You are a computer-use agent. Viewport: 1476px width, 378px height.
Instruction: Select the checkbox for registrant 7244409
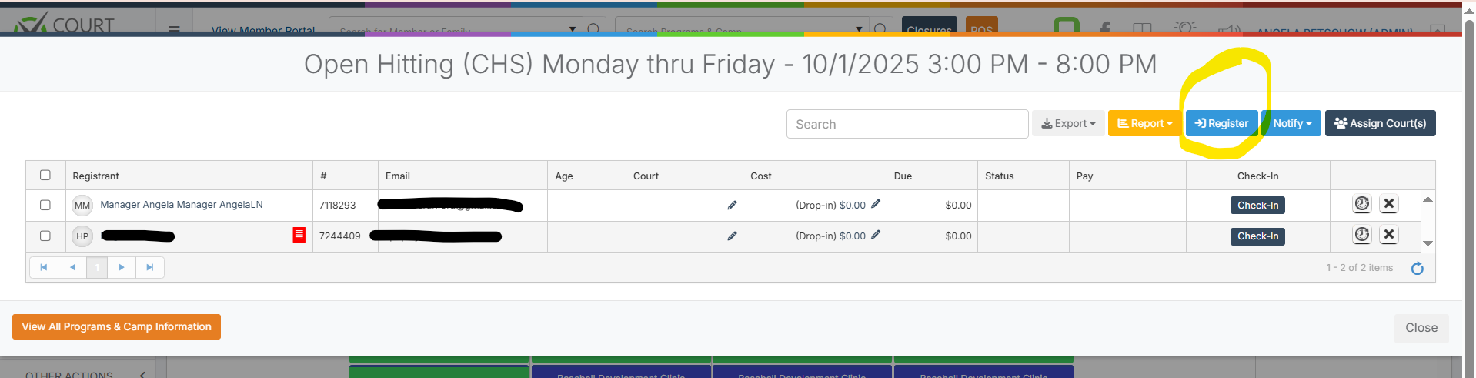(45, 236)
